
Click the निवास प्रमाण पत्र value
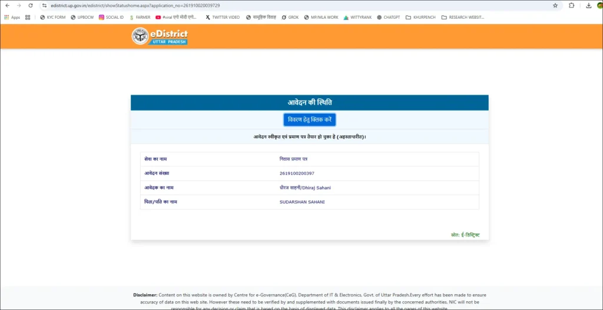point(293,159)
